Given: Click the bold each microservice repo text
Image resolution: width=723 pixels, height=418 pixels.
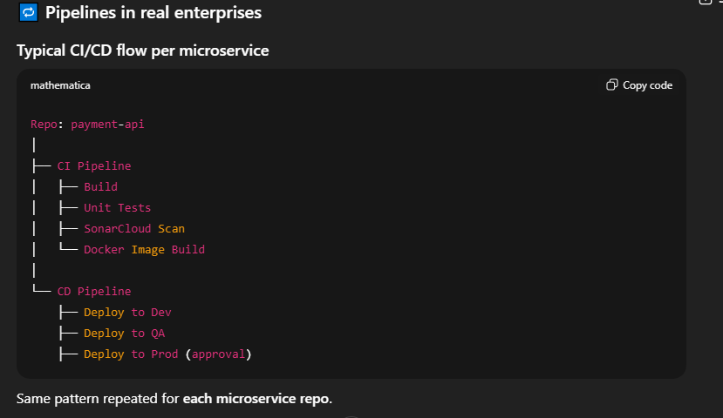Looking at the screenshot, I should pos(256,399).
